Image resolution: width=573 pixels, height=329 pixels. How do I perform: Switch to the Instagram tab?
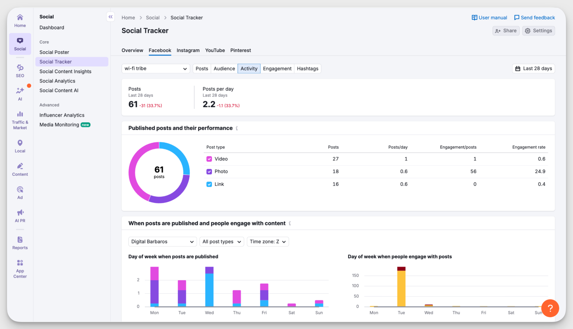click(188, 50)
